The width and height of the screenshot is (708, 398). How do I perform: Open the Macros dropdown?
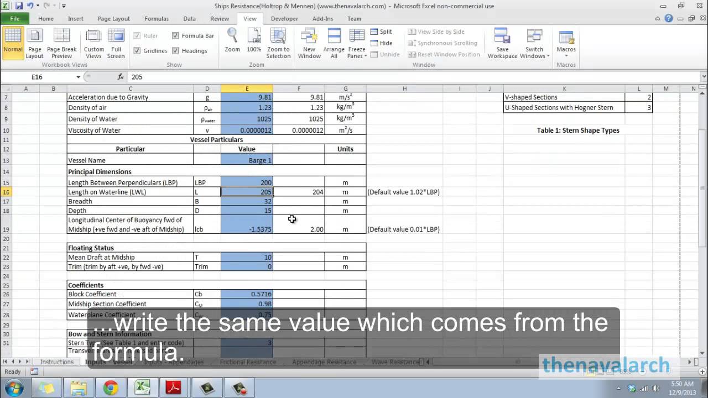coord(566,43)
